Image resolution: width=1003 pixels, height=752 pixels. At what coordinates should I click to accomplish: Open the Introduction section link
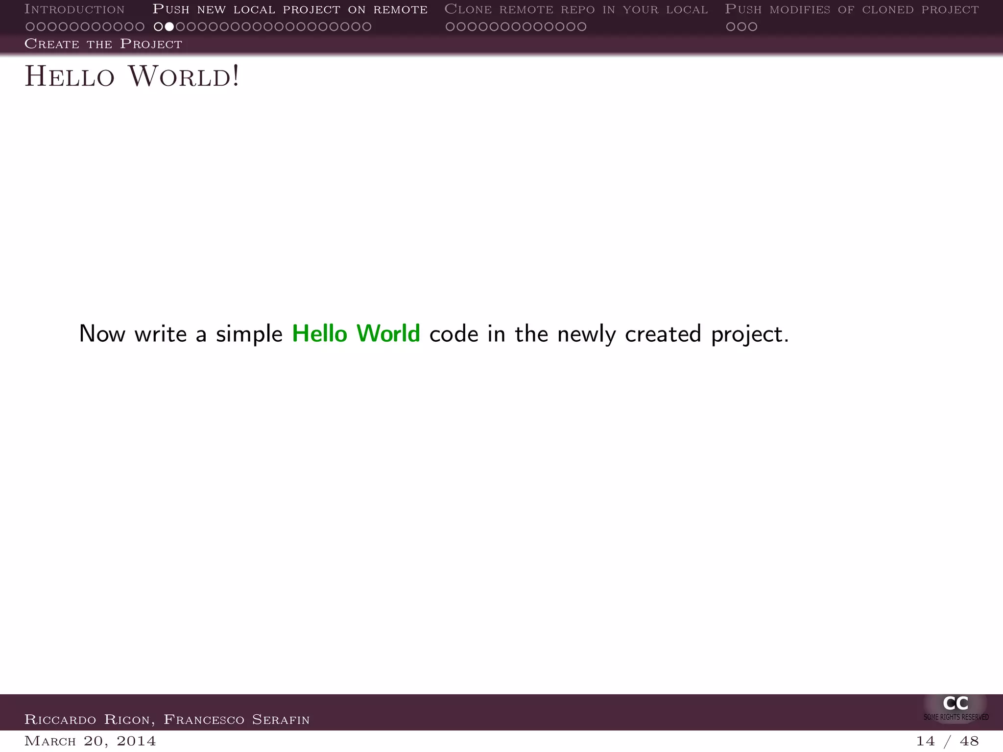tap(74, 9)
